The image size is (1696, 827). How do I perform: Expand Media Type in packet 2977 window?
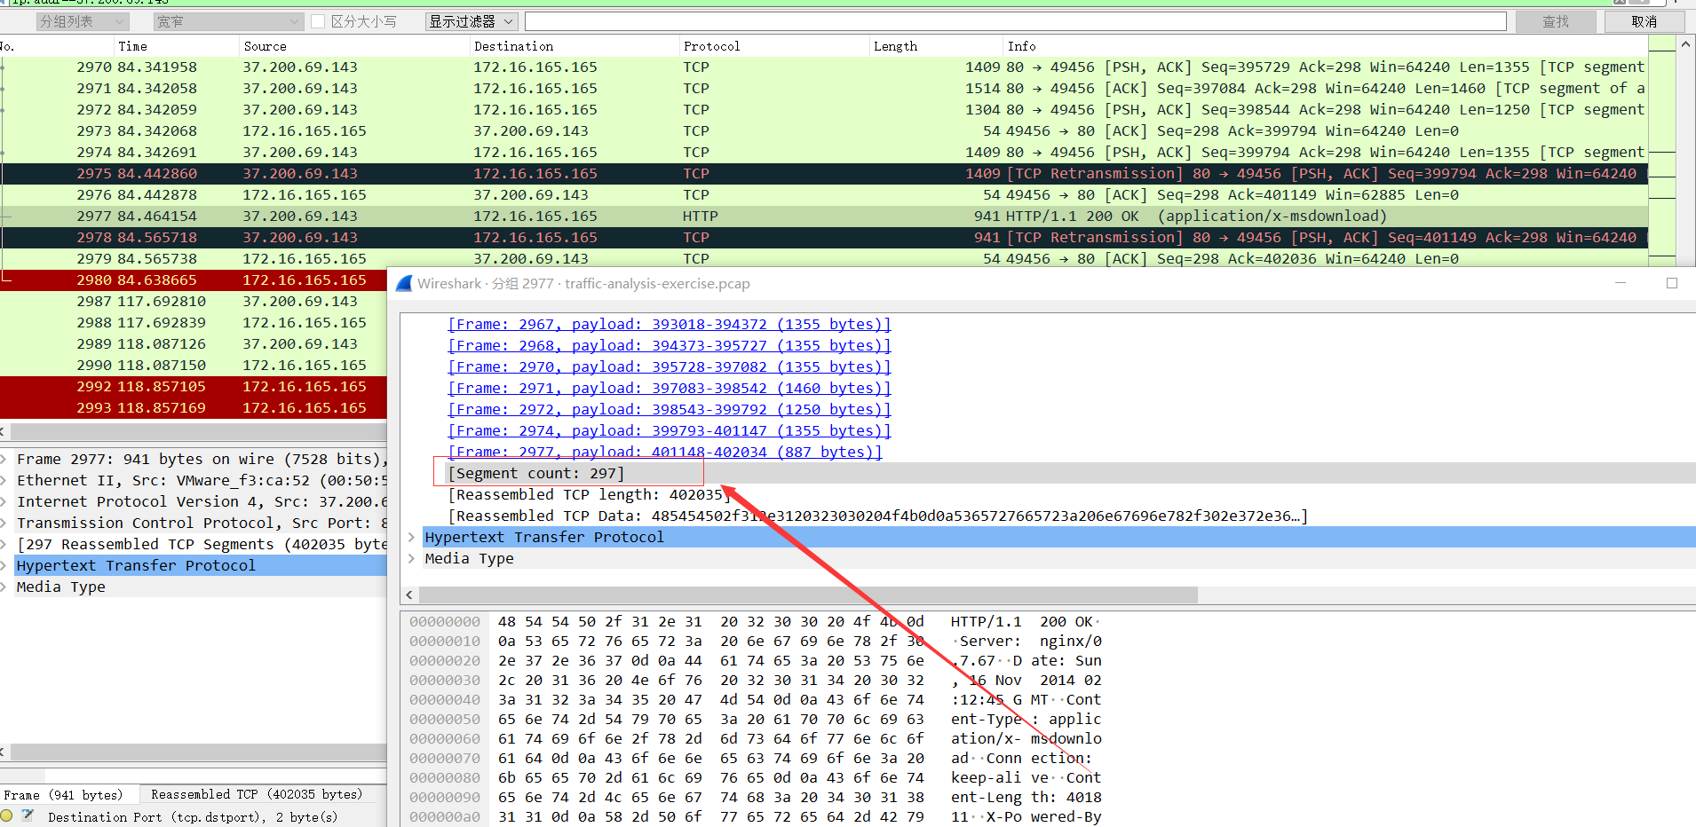411,558
